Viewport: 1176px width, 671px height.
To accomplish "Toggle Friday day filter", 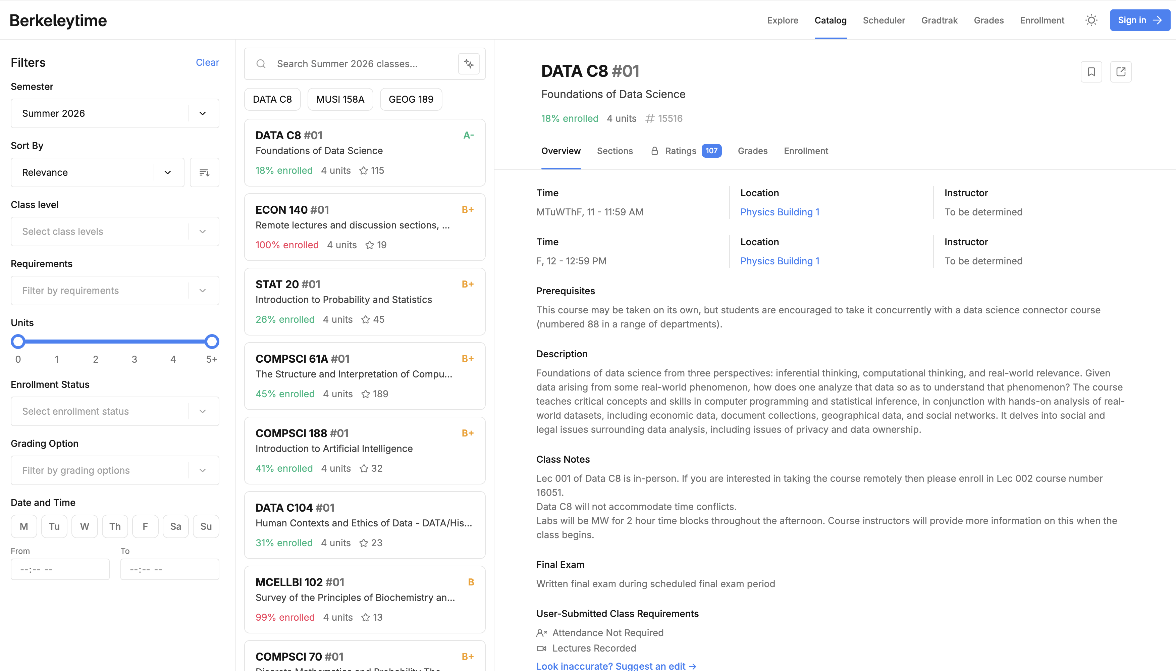I will point(145,526).
